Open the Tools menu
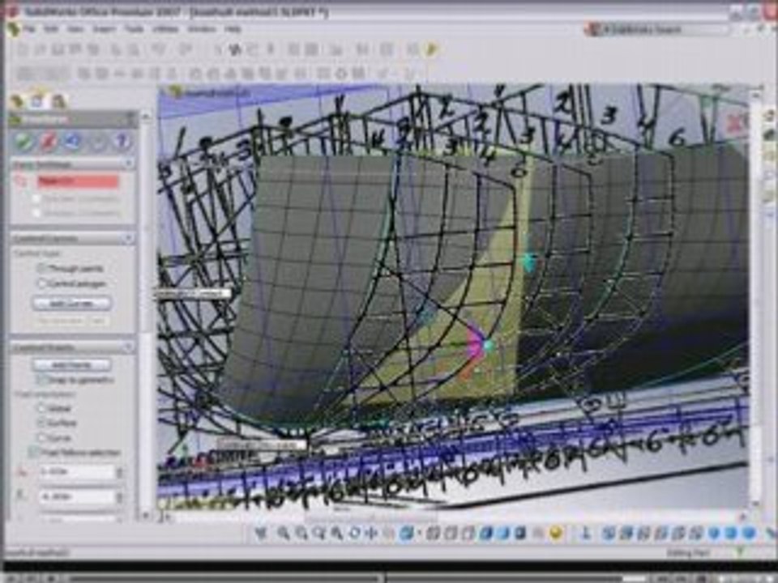Image resolution: width=778 pixels, height=583 pixels. coord(134,29)
